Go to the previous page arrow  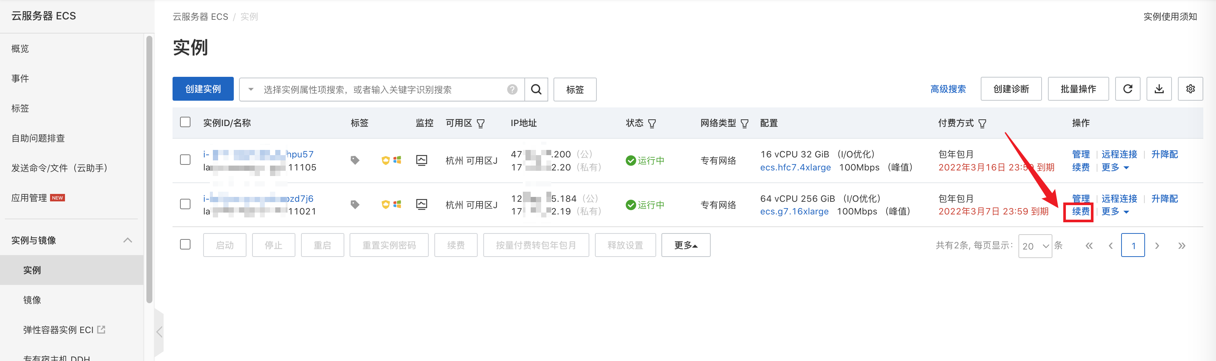pos(1111,245)
